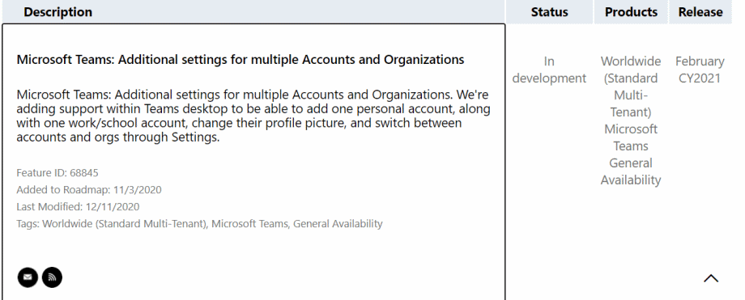The width and height of the screenshot is (745, 300).
Task: Sort by the Description column header
Action: pyautogui.click(x=58, y=12)
